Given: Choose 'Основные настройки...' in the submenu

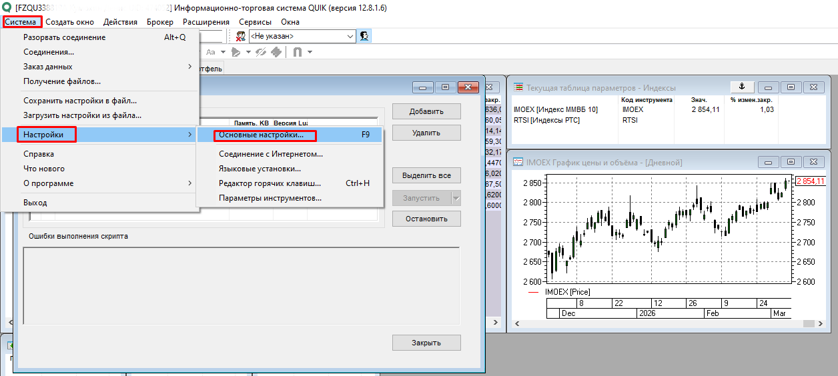Looking at the screenshot, I should coord(261,135).
